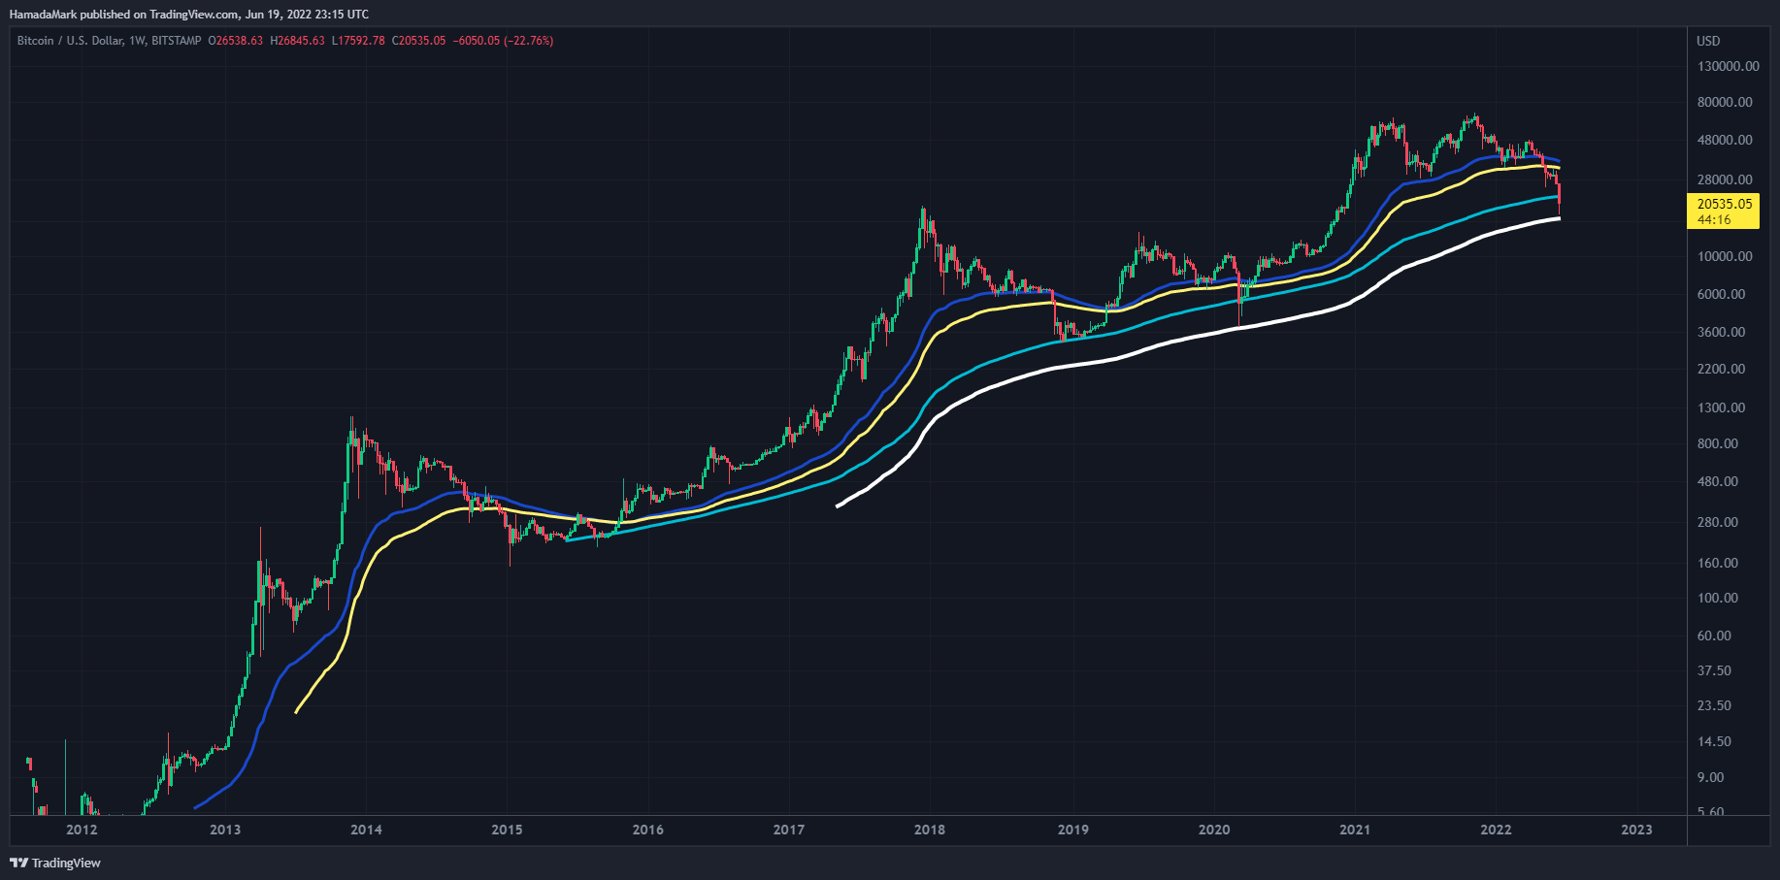This screenshot has height=880, width=1780.
Task: Click the 2018 year label on time axis
Action: (x=930, y=830)
